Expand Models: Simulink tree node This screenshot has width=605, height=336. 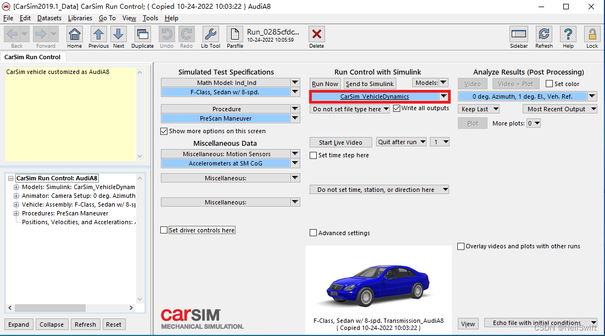point(16,187)
